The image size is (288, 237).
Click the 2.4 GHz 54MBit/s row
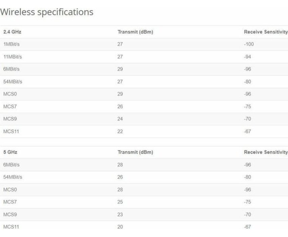[144, 82]
